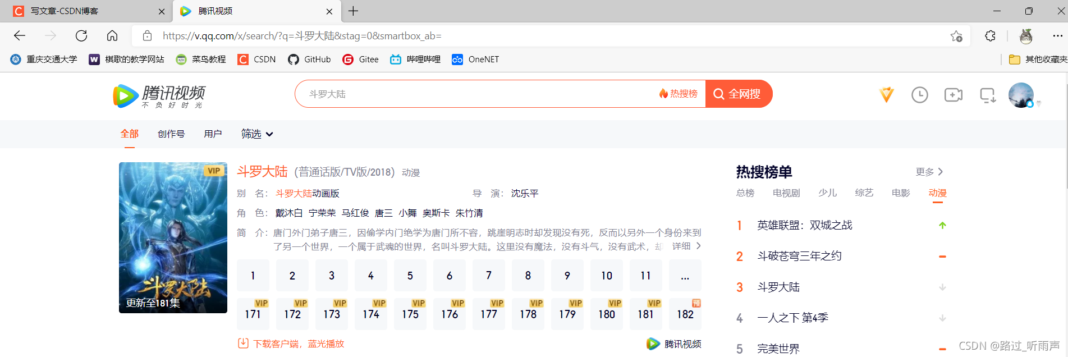Reload the page with refresh icon
Screen dimensions: 1068x357
coord(81,36)
